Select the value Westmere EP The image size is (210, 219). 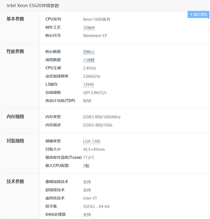click(95, 36)
